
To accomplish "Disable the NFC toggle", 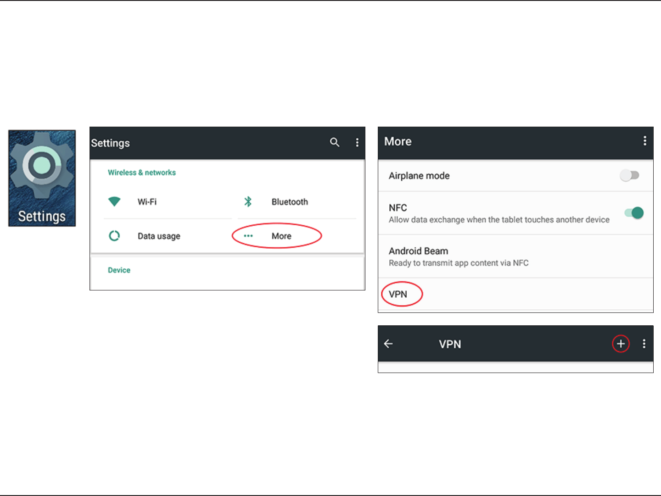I will point(634,213).
